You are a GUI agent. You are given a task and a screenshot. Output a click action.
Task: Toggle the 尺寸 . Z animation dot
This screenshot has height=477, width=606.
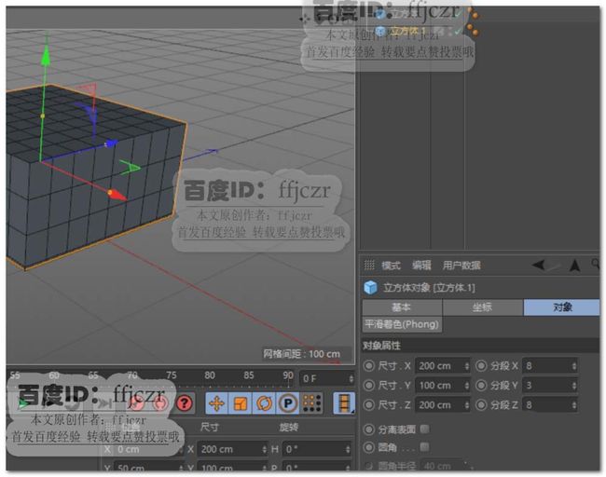pos(369,404)
